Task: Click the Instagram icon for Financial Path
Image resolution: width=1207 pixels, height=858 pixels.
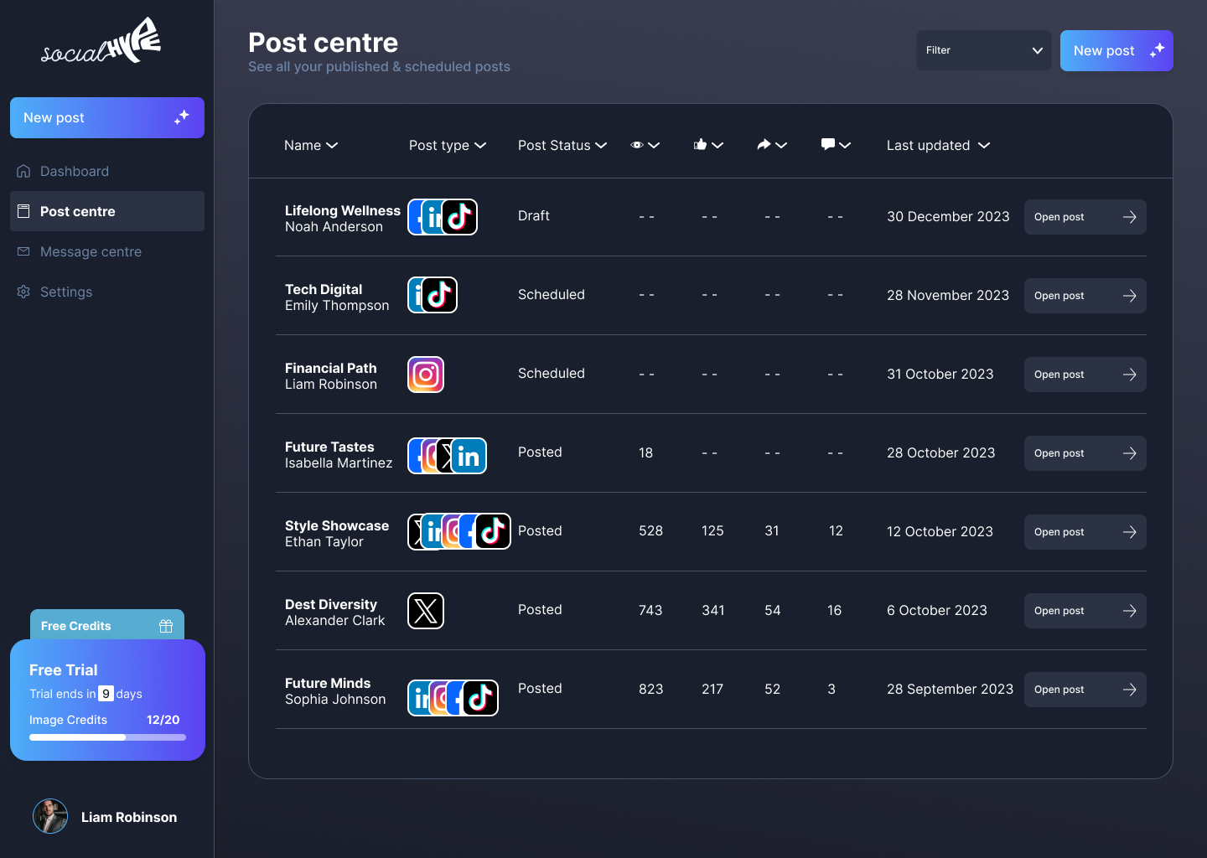Action: (426, 375)
